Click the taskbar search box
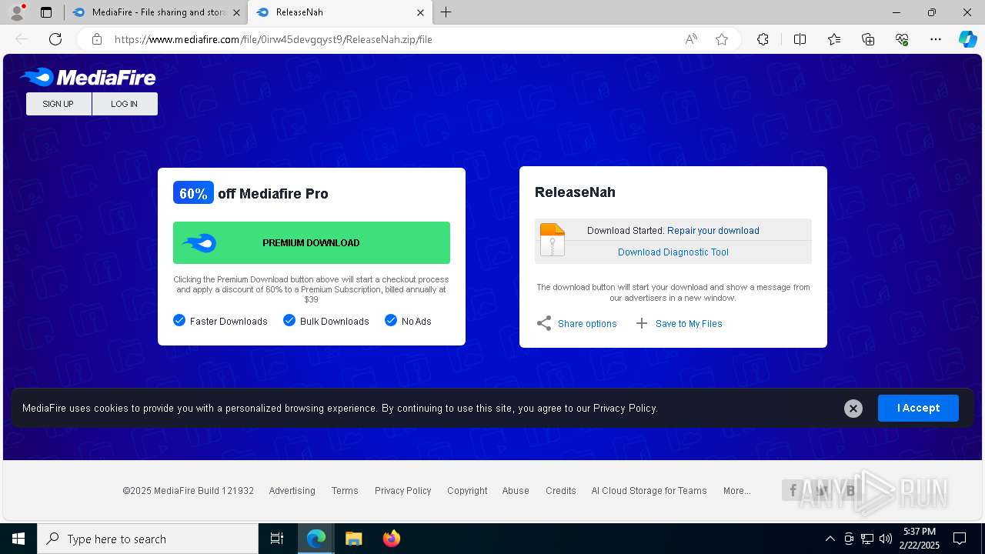The width and height of the screenshot is (985, 554). click(148, 539)
